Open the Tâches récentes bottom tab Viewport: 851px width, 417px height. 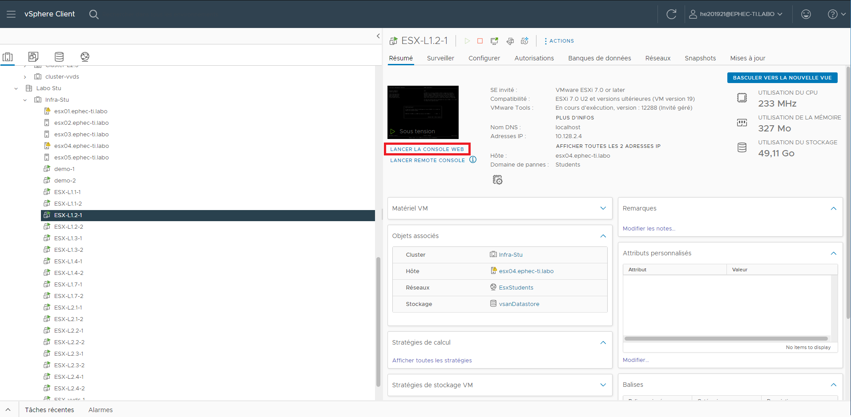pos(49,410)
